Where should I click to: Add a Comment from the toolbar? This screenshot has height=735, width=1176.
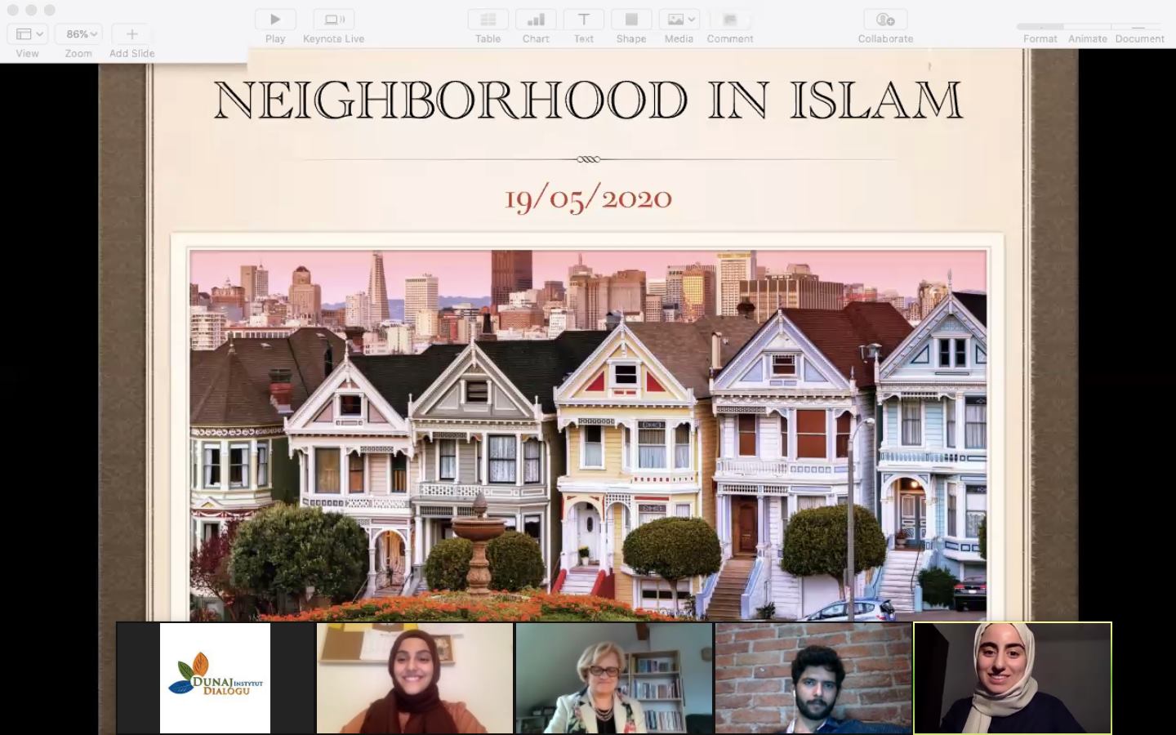point(730,20)
